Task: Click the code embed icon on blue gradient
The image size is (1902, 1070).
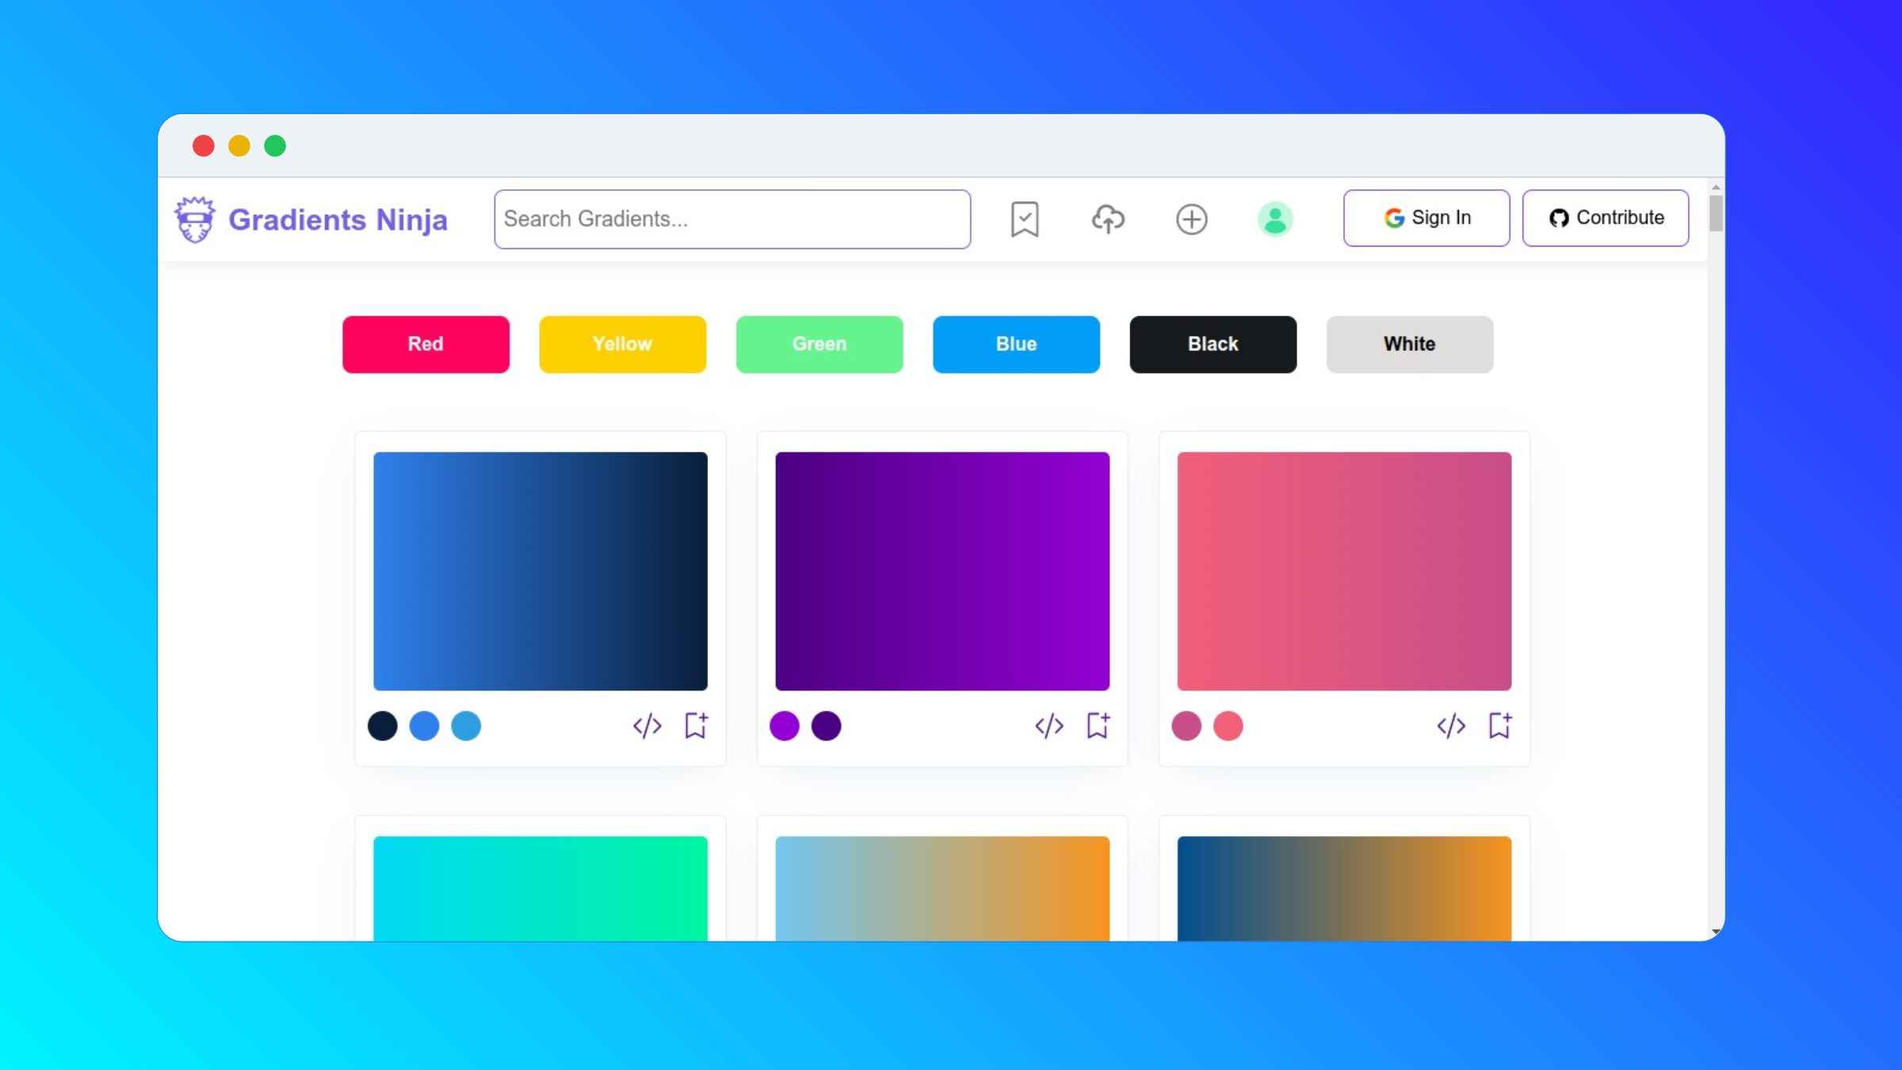Action: pyautogui.click(x=647, y=725)
